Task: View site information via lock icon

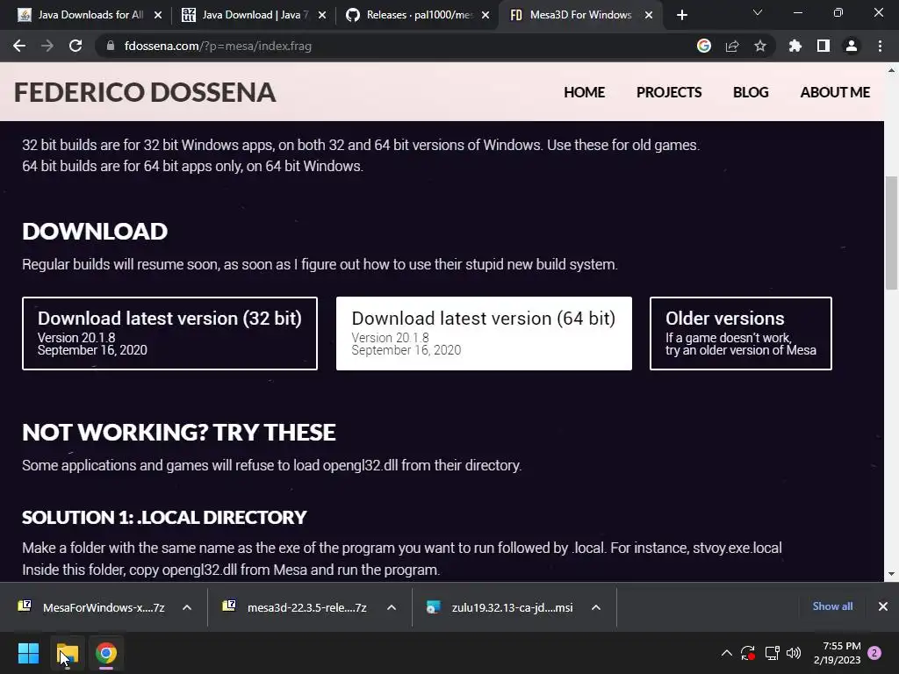Action: (x=110, y=46)
